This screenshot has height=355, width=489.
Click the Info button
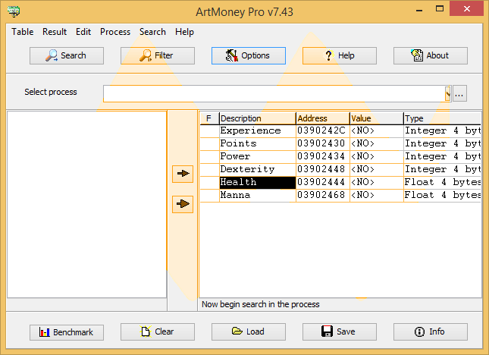tap(431, 332)
